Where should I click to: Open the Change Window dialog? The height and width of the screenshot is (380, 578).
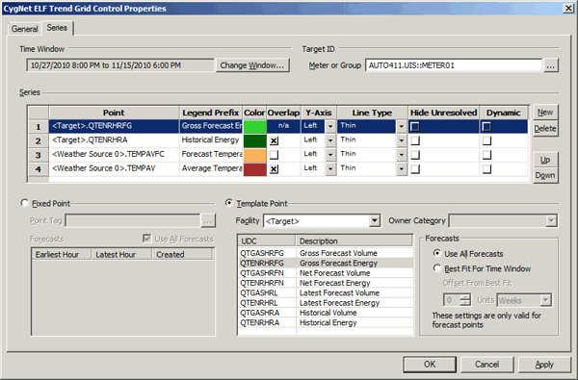pyautogui.click(x=252, y=65)
